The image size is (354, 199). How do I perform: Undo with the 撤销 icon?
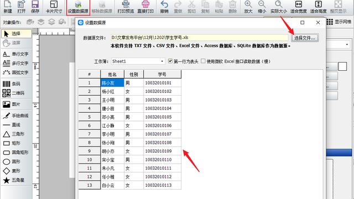pyautogui.click(x=164, y=7)
